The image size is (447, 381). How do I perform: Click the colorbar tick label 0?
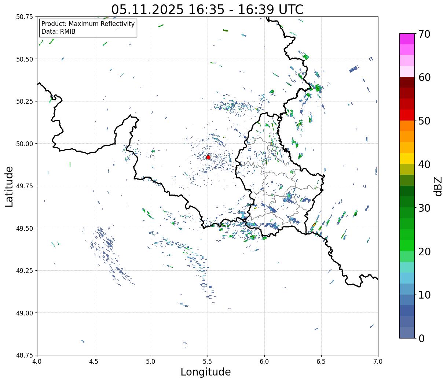[x=421, y=339]
